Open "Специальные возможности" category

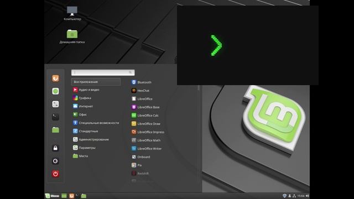(96, 123)
